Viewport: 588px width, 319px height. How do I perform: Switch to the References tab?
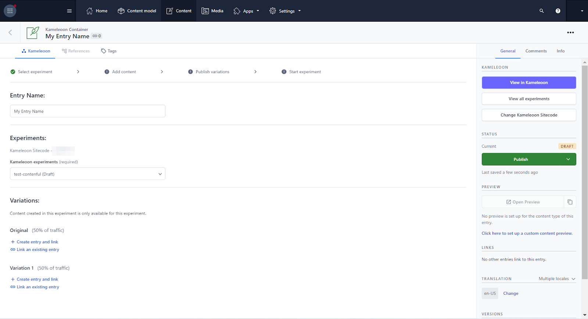point(76,51)
